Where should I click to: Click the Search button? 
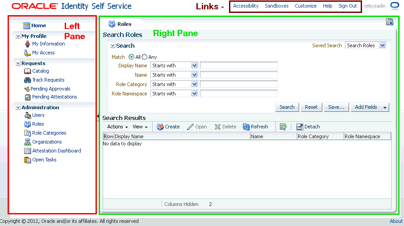287,107
